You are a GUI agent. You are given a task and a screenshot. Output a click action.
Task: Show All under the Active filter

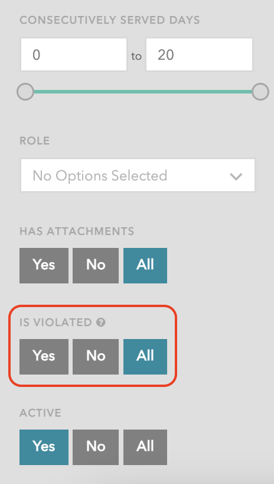pos(145,447)
